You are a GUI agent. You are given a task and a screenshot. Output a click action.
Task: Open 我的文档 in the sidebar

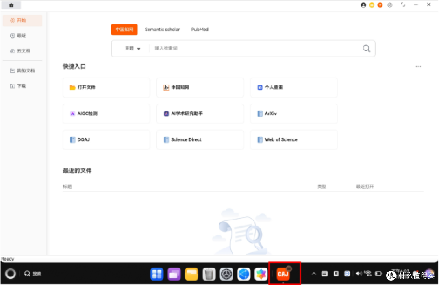(x=22, y=71)
